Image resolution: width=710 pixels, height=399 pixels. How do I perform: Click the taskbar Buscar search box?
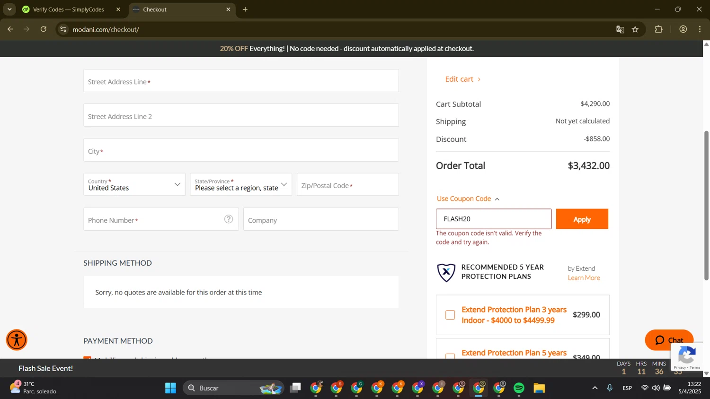(233, 388)
